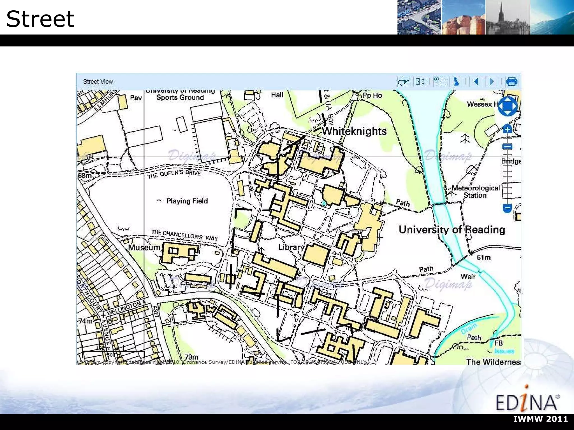This screenshot has width=574, height=430.
Task: Zoom out with bottom minus button
Action: coord(507,208)
